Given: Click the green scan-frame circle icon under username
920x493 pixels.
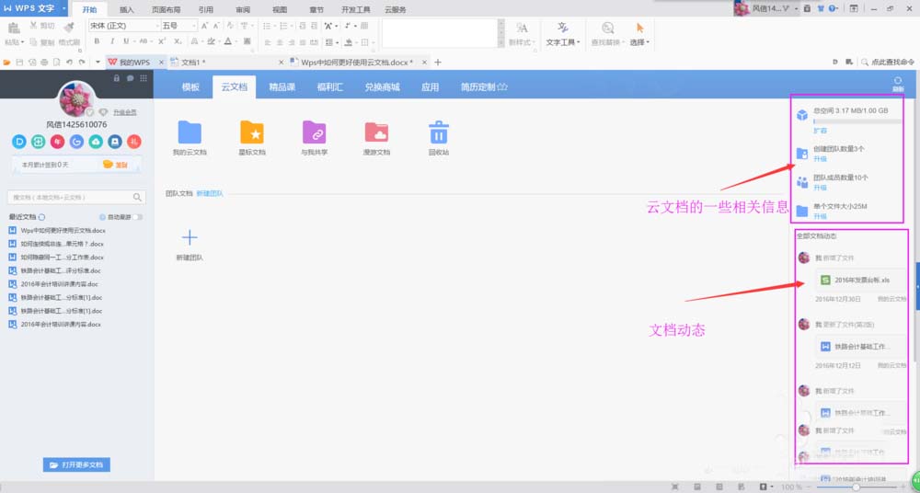Looking at the screenshot, I should 39,142.
